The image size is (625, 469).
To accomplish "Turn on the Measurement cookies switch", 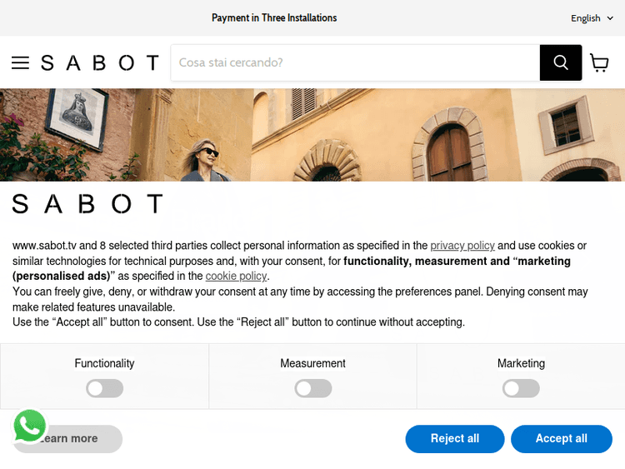I will 312,388.
